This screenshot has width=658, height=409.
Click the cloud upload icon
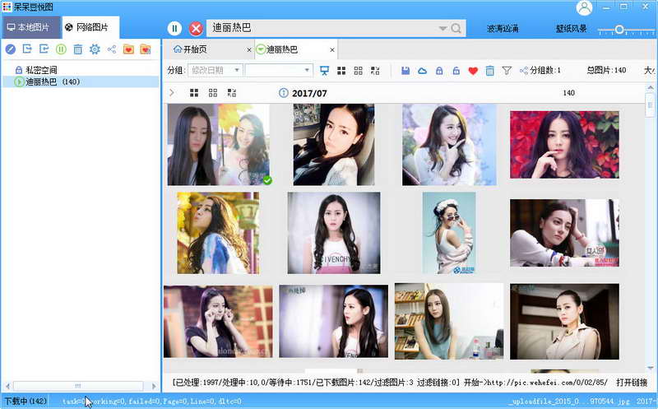pos(422,71)
